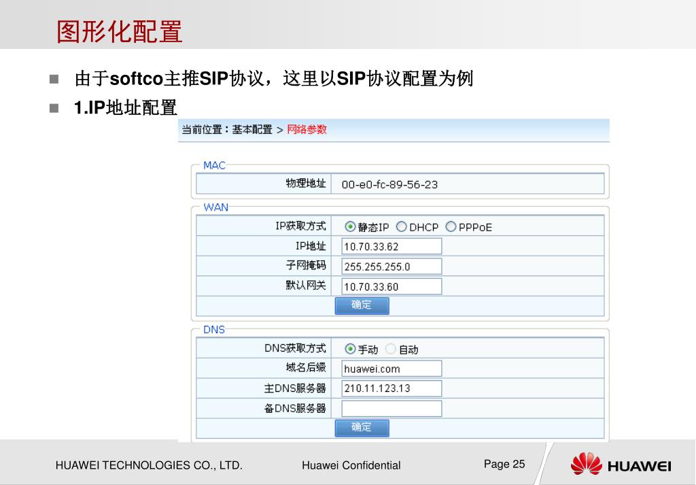Click the WAN section heading

215,207
